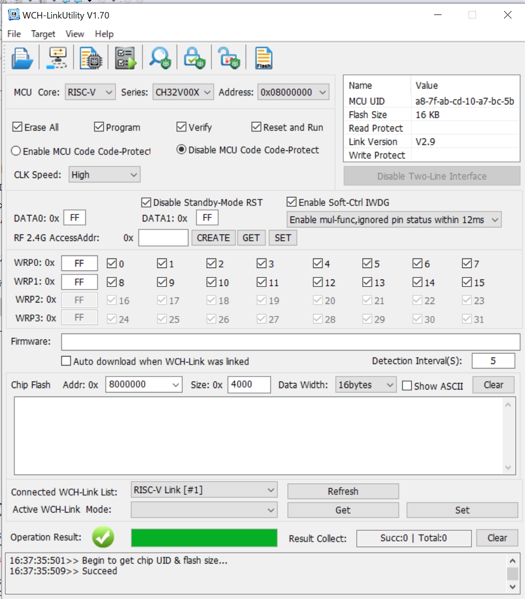Open the View menu

pyautogui.click(x=75, y=34)
